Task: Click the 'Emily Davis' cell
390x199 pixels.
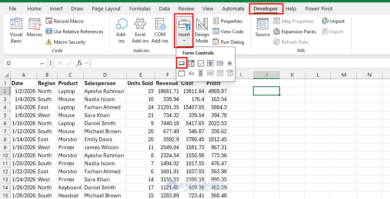Action: [105, 139]
